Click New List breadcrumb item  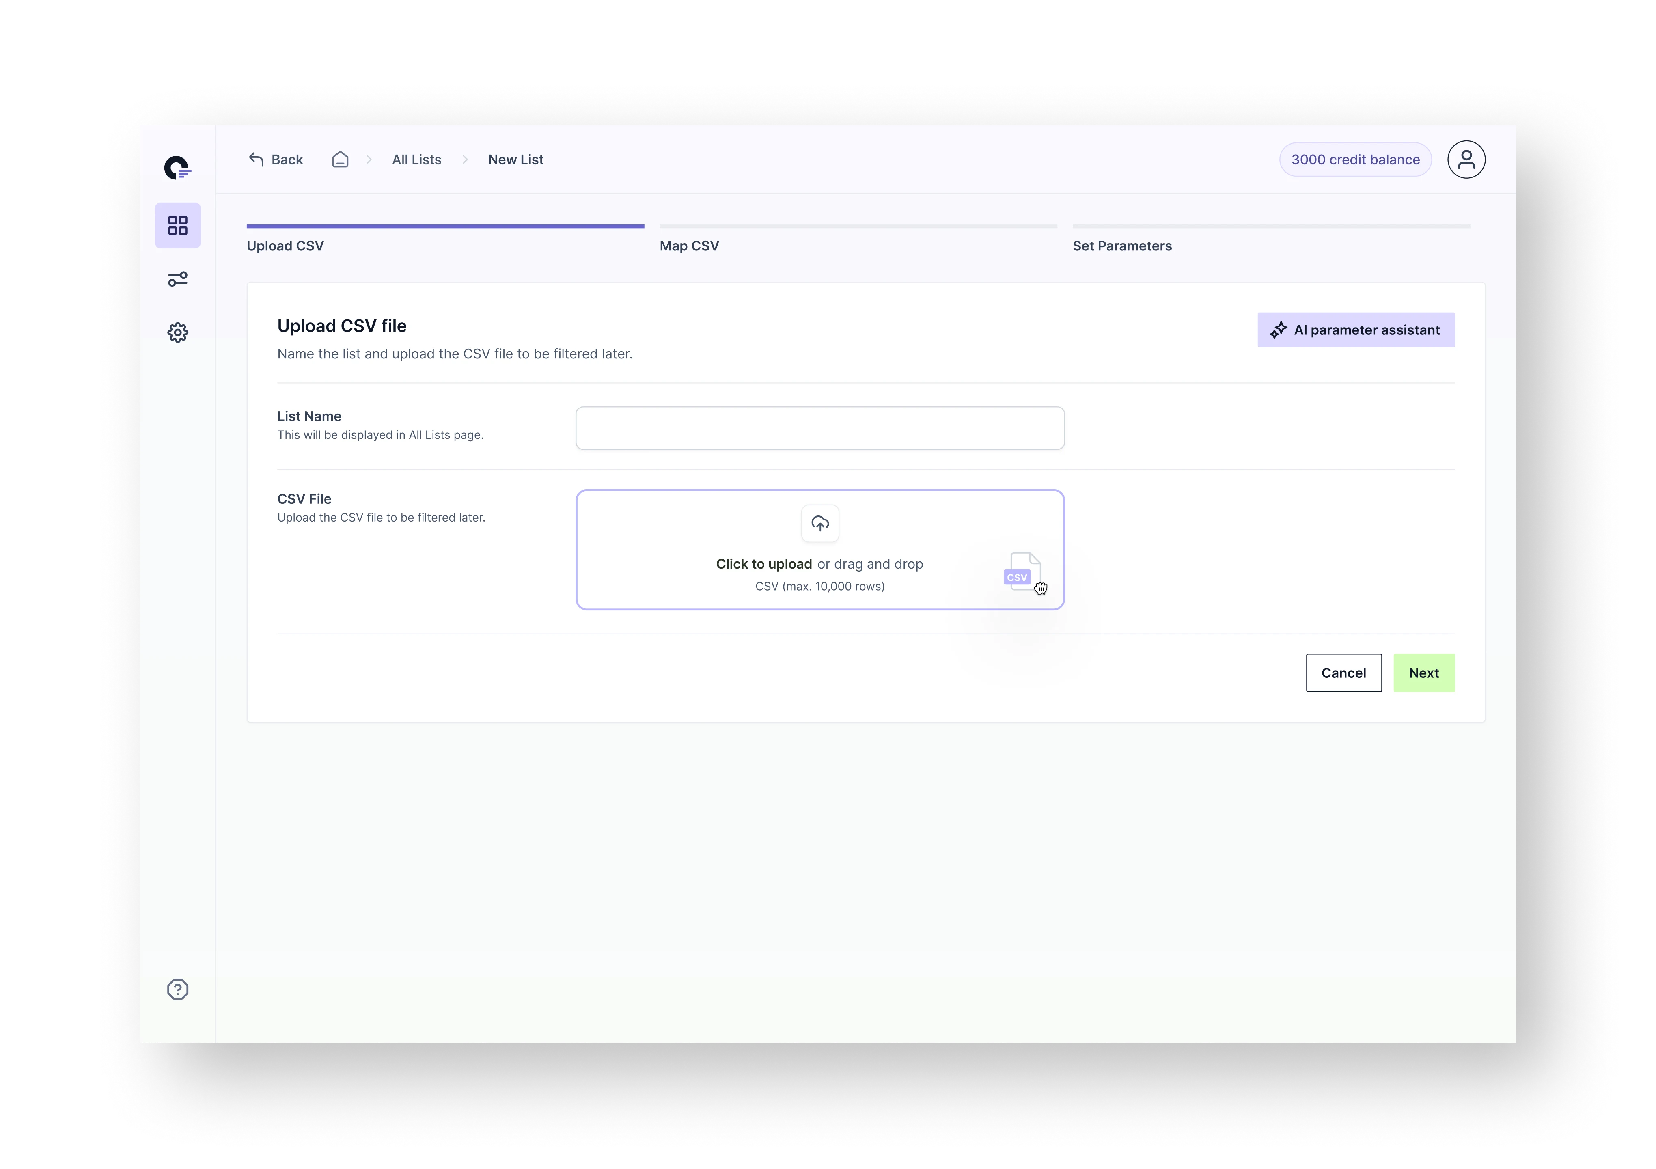point(516,160)
